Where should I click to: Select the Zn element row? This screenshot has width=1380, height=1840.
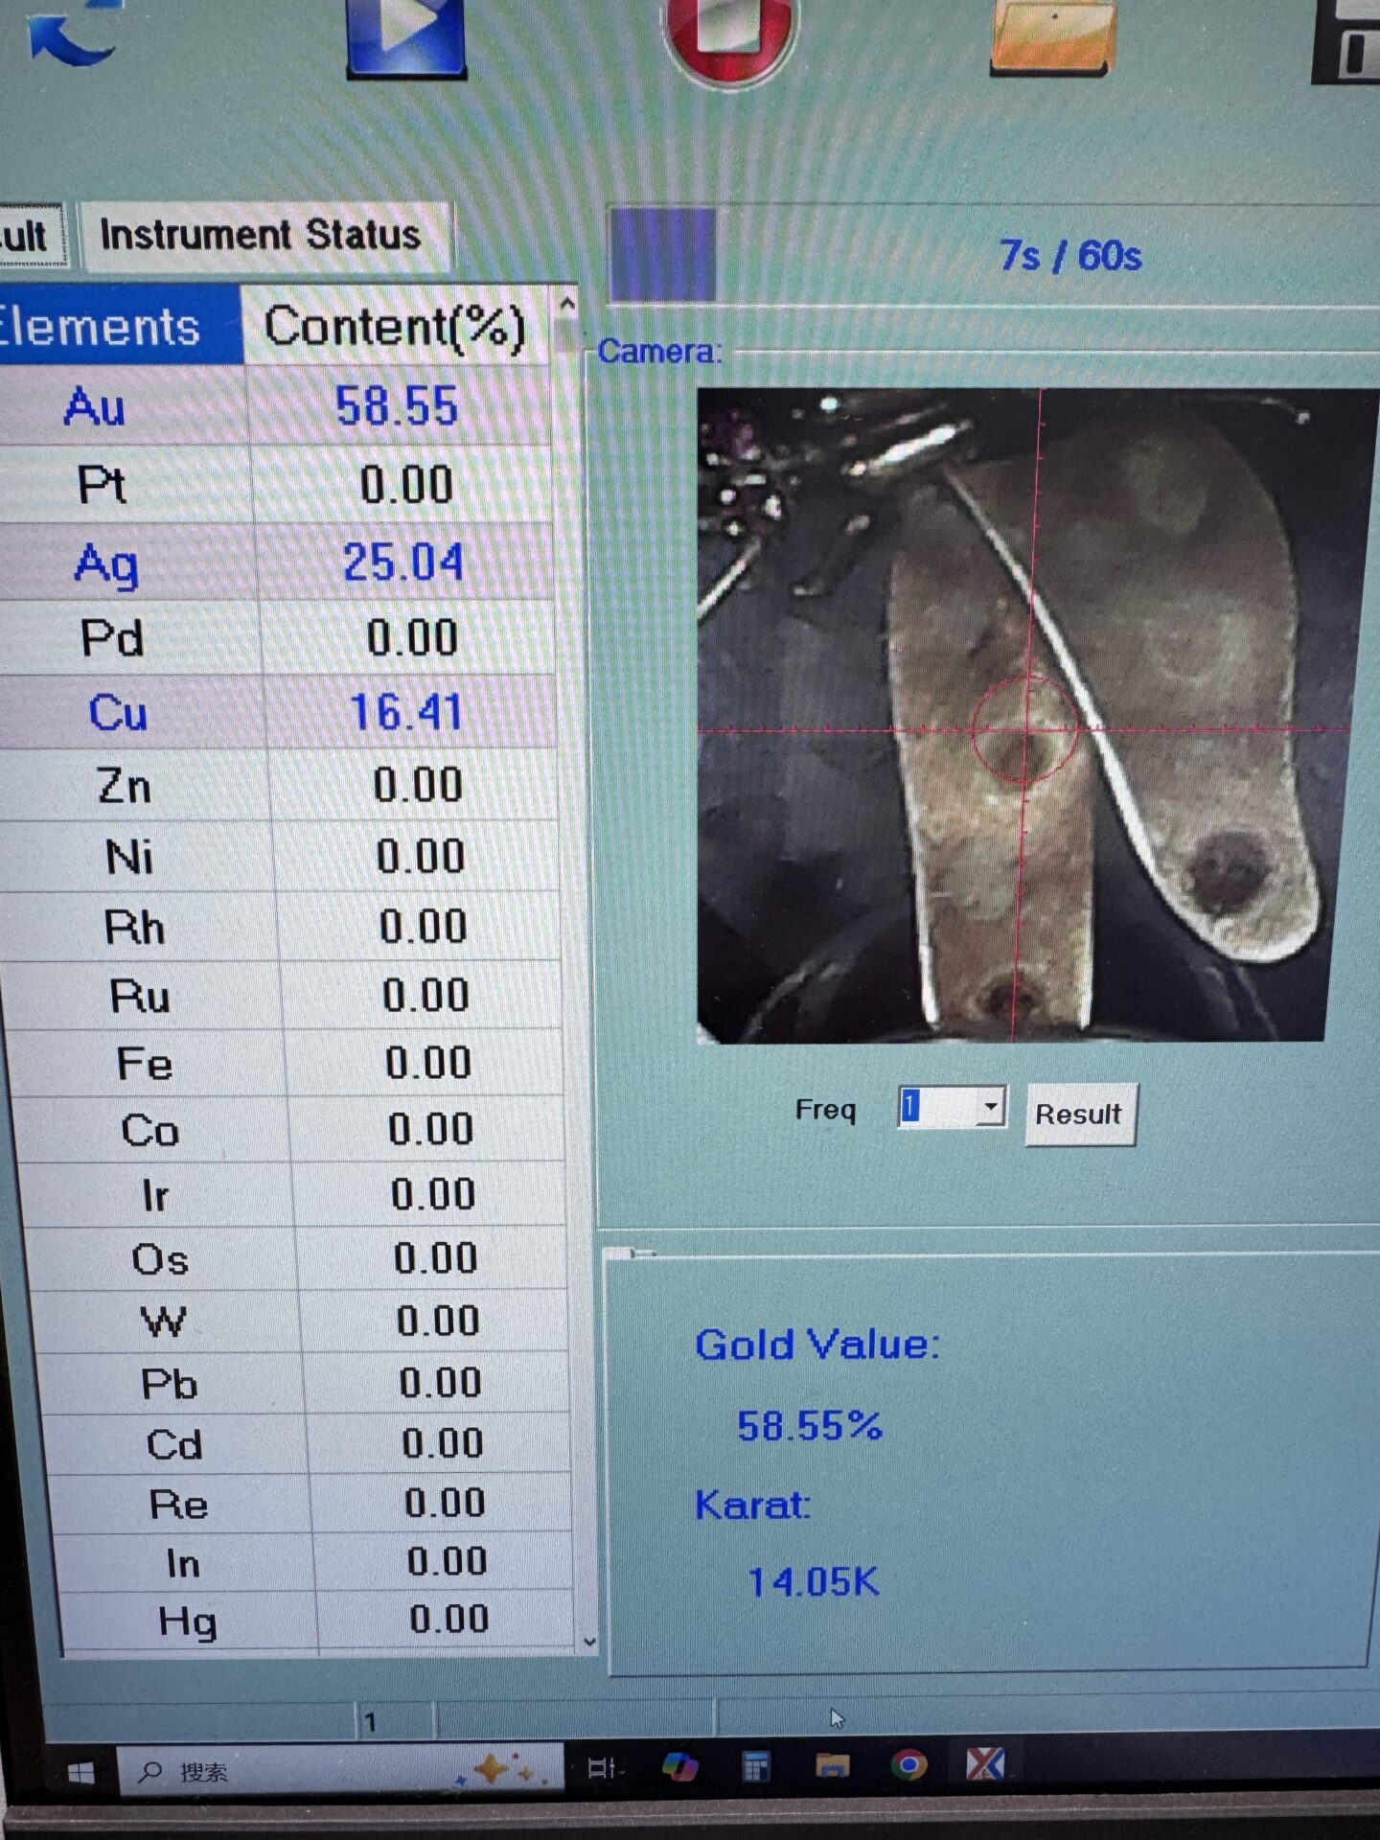(x=281, y=786)
